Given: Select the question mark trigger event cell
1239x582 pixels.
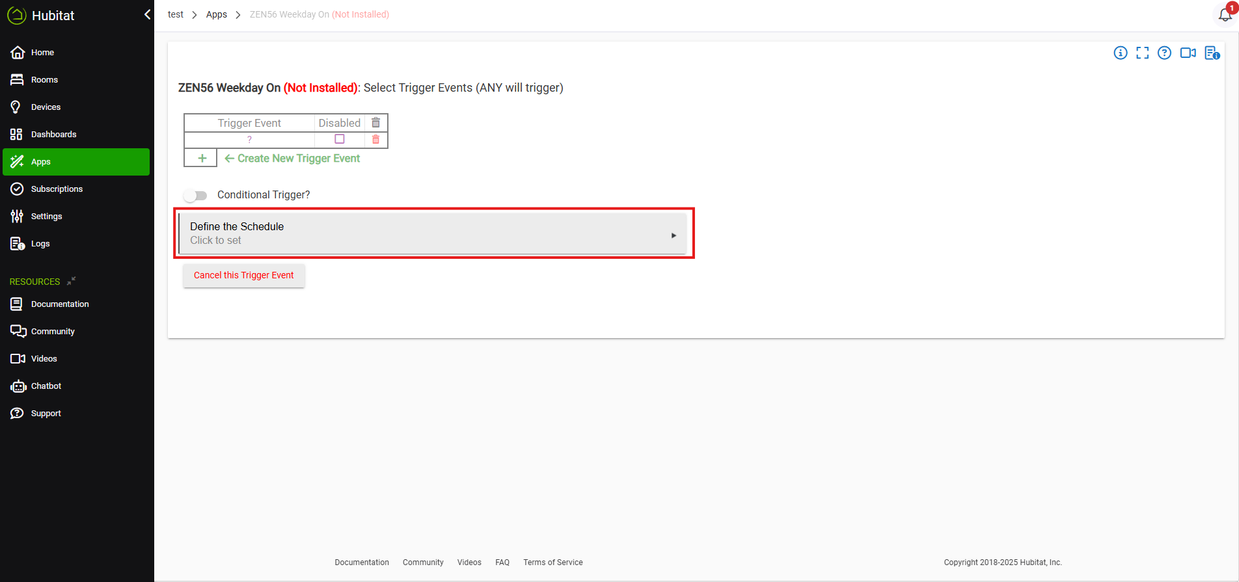Looking at the screenshot, I should 249,140.
